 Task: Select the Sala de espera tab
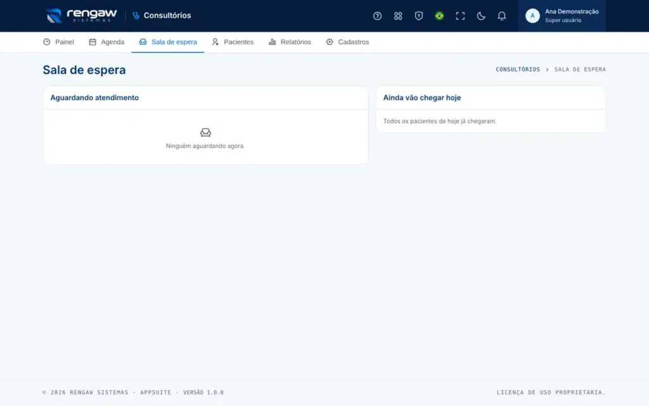point(167,42)
